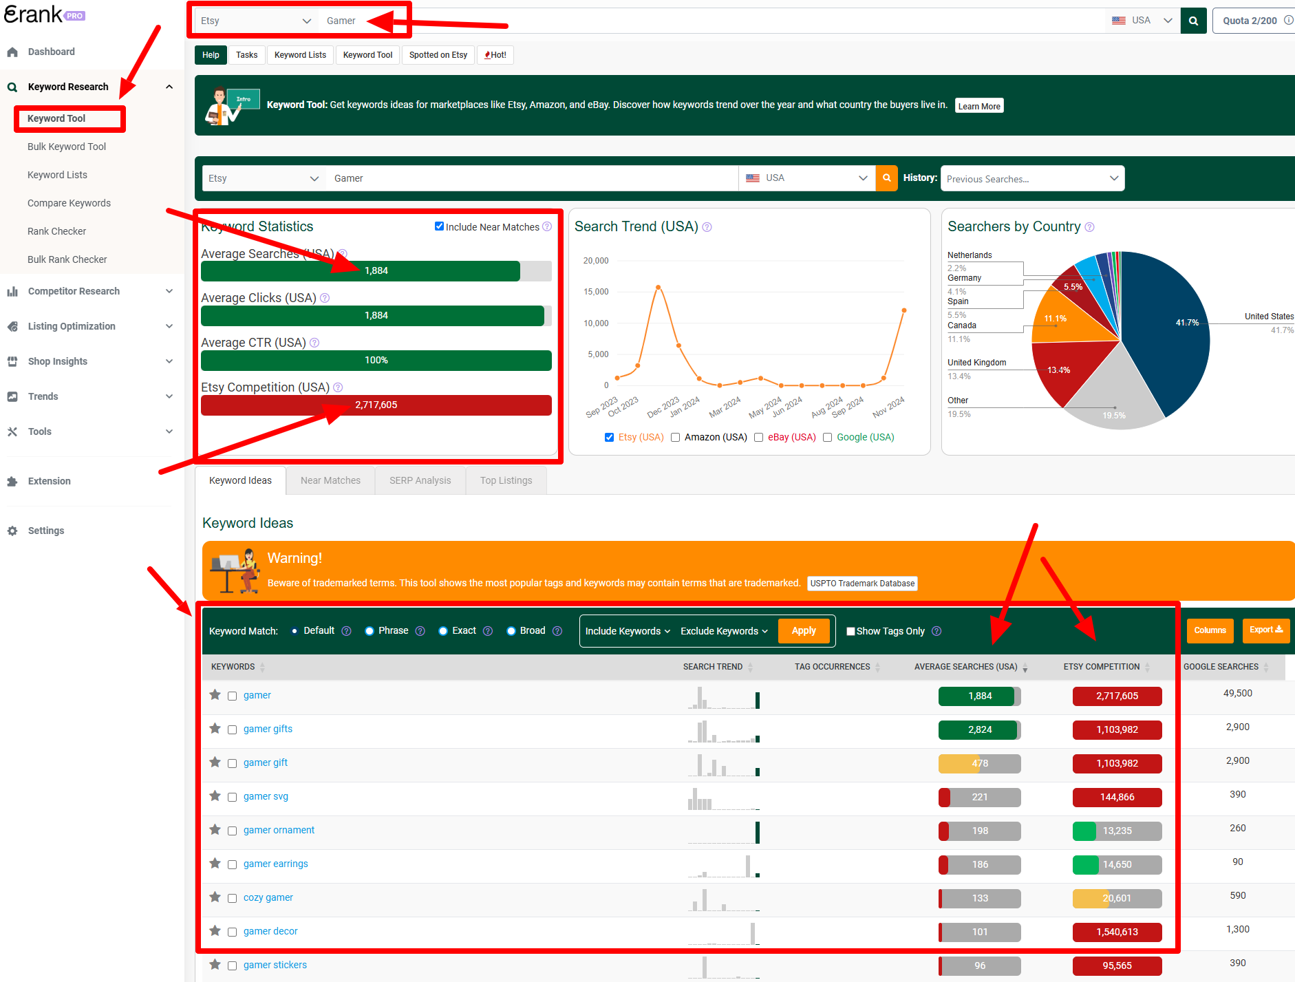Click the Extension puzzle icon

pyautogui.click(x=12, y=482)
